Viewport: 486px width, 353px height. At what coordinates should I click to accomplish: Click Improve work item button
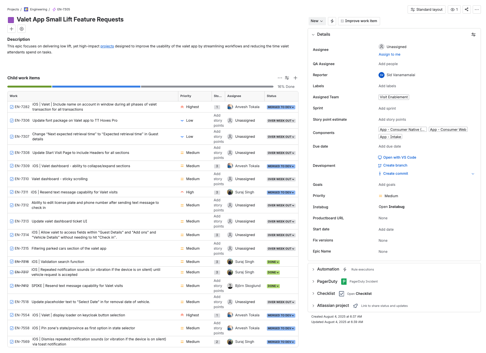[359, 21]
